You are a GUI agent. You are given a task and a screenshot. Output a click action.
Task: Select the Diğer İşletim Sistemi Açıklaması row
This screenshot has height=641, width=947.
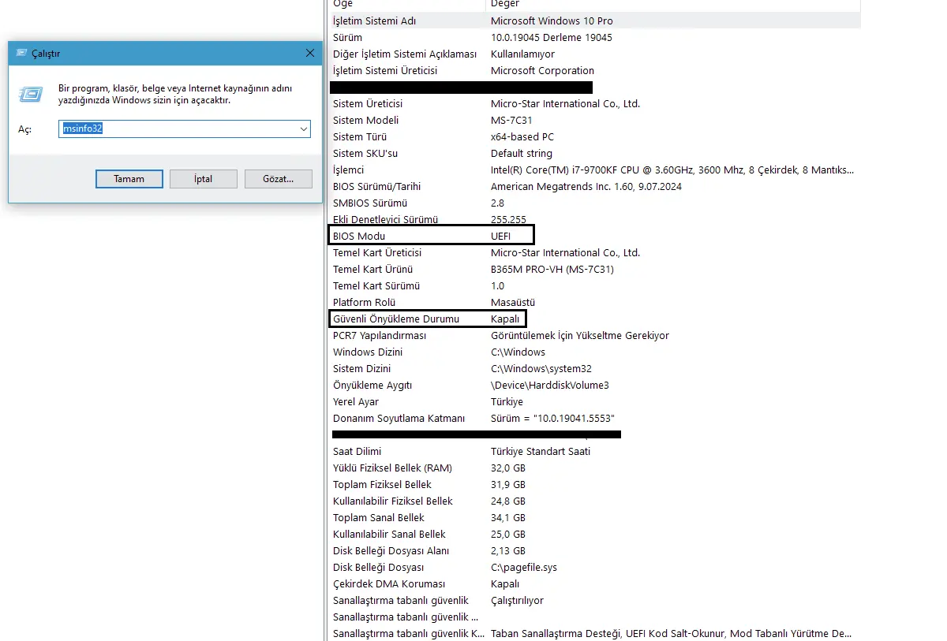(594, 54)
